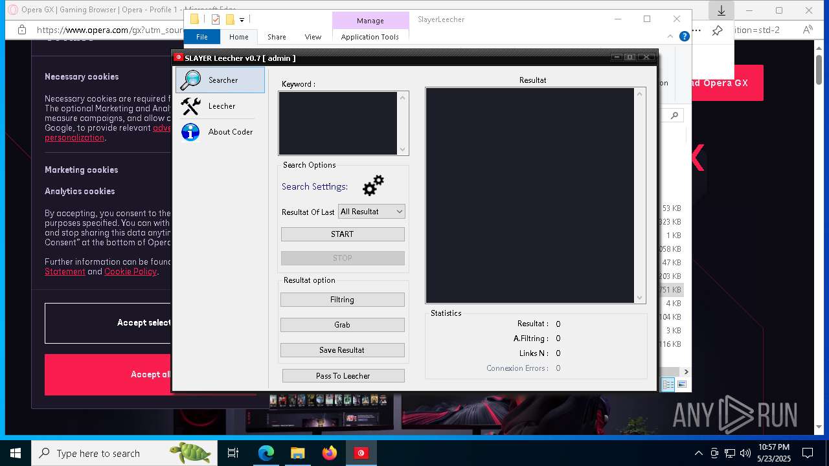Image resolution: width=829 pixels, height=466 pixels.
Task: Open Windows Start menu
Action: click(x=16, y=453)
